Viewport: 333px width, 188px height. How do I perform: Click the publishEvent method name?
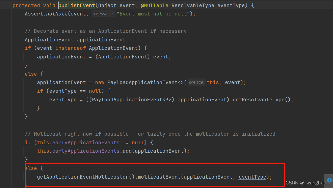(x=77, y=5)
